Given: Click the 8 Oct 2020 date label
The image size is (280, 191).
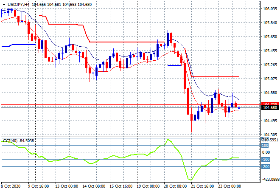Looking at the screenshot, I should point(11,186).
